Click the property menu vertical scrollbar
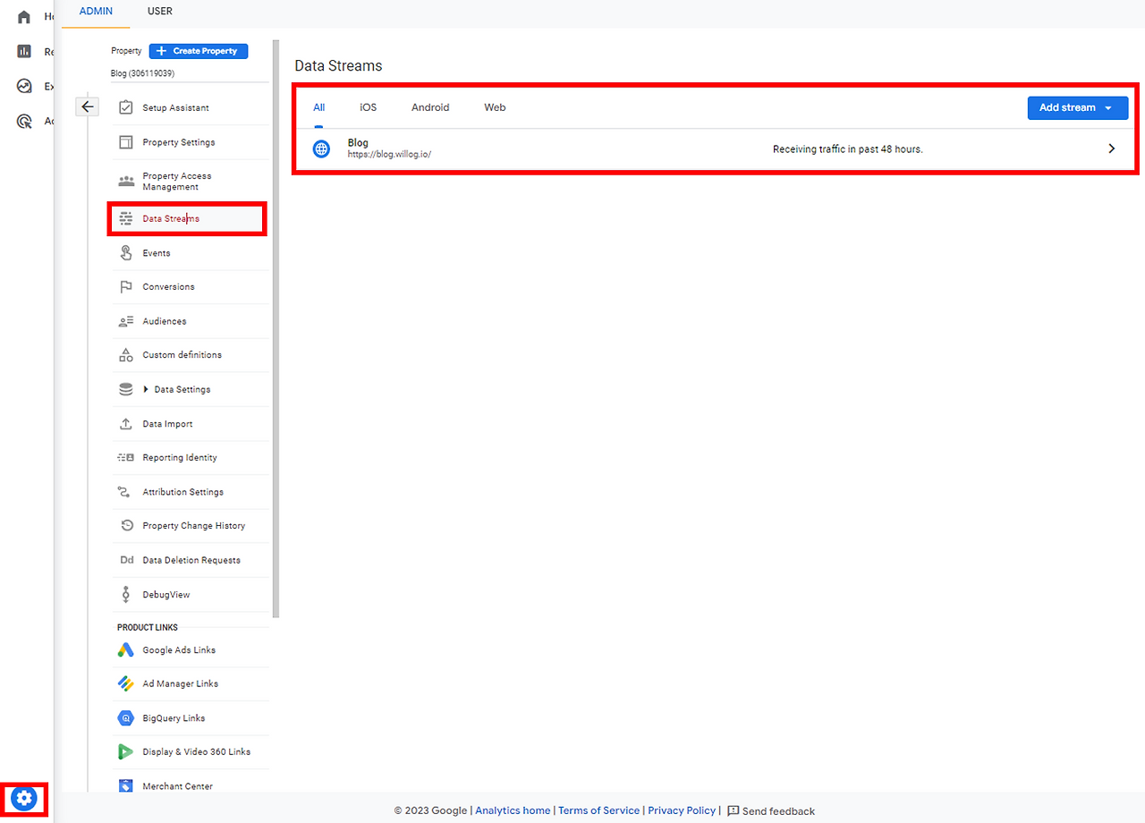The width and height of the screenshot is (1145, 823). (x=276, y=328)
